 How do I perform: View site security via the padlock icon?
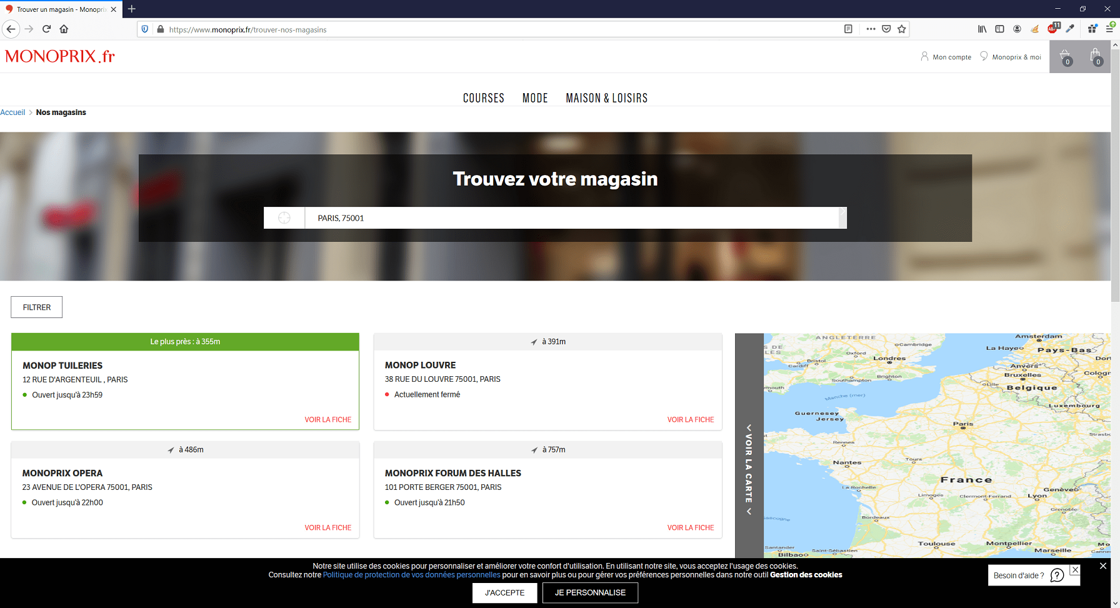(x=161, y=29)
